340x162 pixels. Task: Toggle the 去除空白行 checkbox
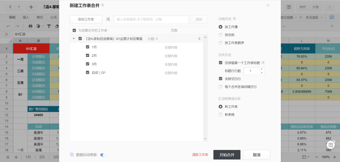[x=220, y=78]
